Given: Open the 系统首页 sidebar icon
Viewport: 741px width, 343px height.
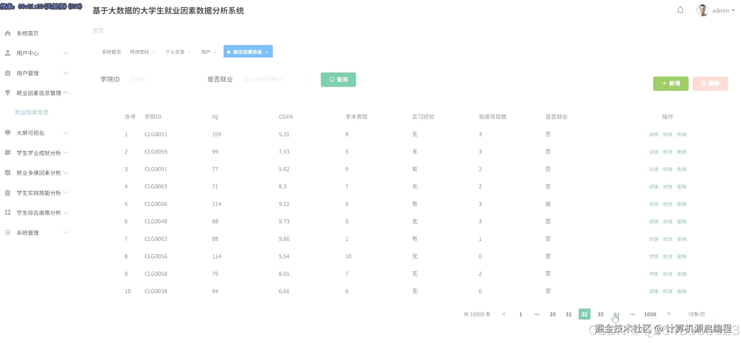Looking at the screenshot, I should (8, 33).
